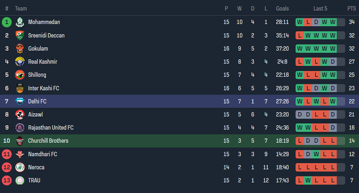The image size is (359, 193).
Task: Click Sreenidi Deccan's loss result box
Action: (300, 35)
